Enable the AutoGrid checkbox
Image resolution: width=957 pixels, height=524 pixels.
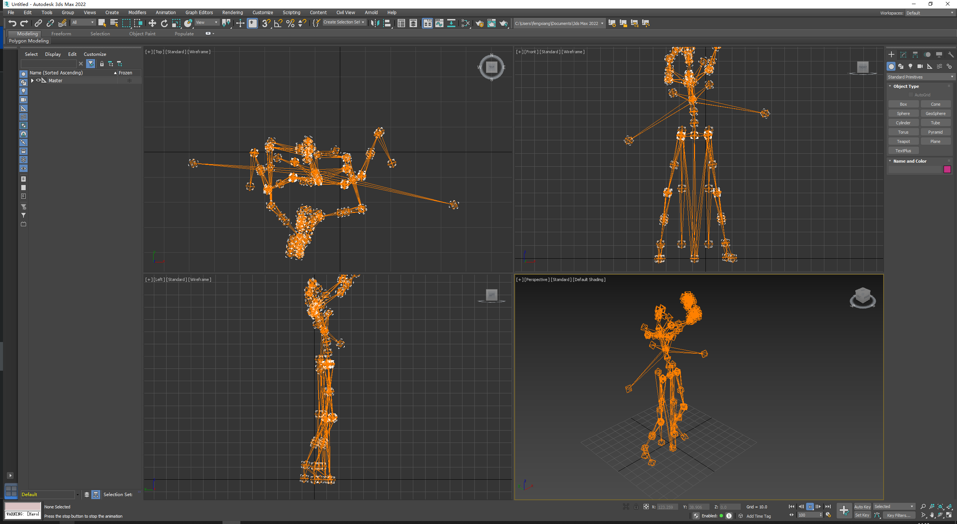911,95
